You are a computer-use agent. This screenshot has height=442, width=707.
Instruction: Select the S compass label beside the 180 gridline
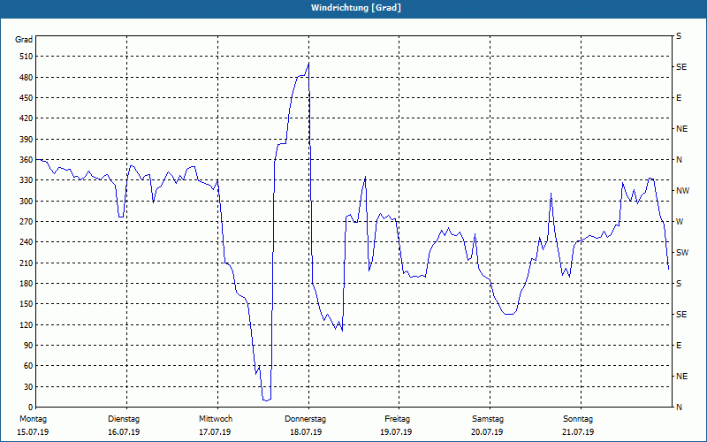coord(679,284)
